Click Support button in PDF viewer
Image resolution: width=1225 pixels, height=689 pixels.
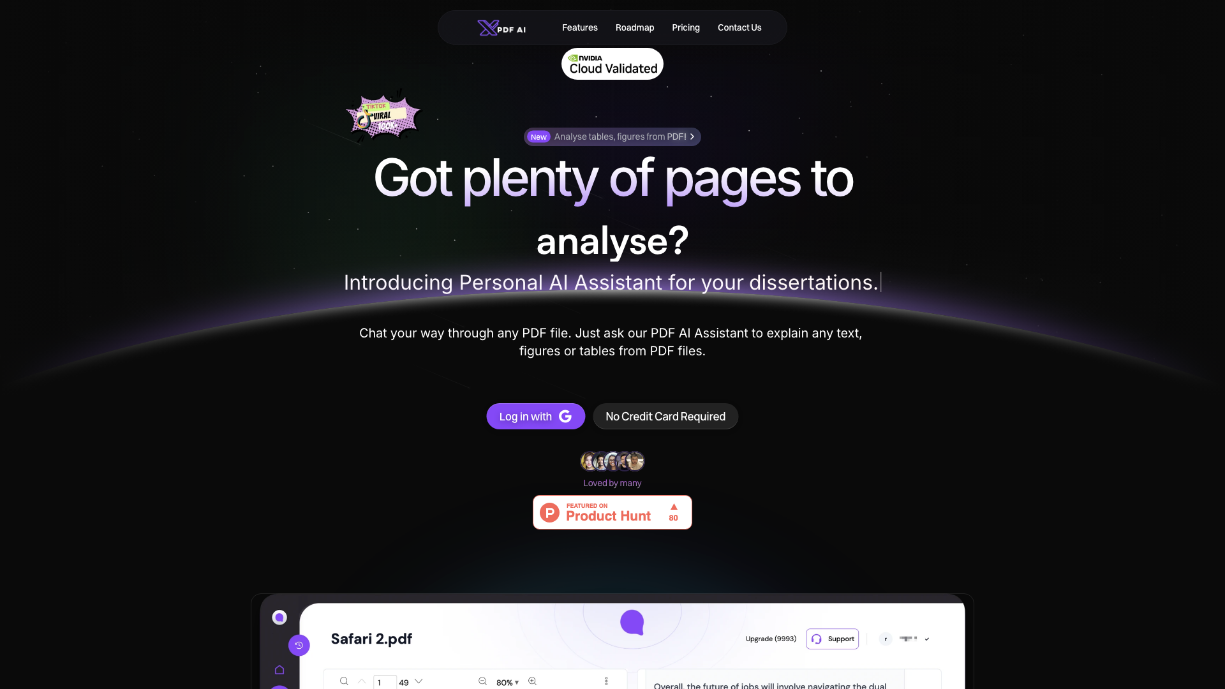[x=832, y=639]
